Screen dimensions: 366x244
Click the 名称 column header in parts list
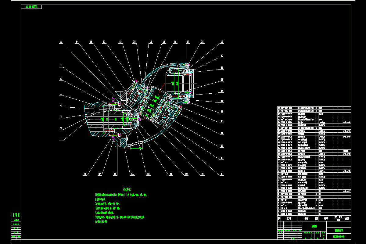pos(306,218)
